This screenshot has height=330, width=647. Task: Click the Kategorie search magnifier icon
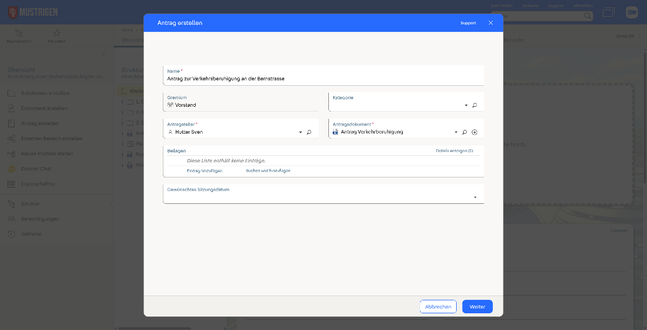tap(474, 105)
